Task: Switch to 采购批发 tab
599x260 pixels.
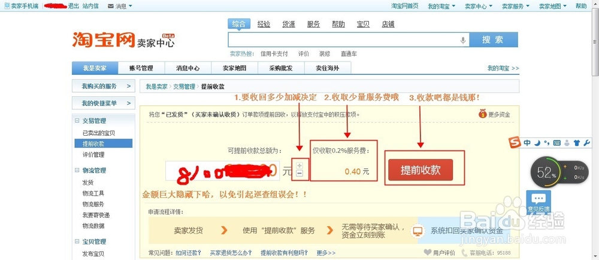Action: click(281, 68)
